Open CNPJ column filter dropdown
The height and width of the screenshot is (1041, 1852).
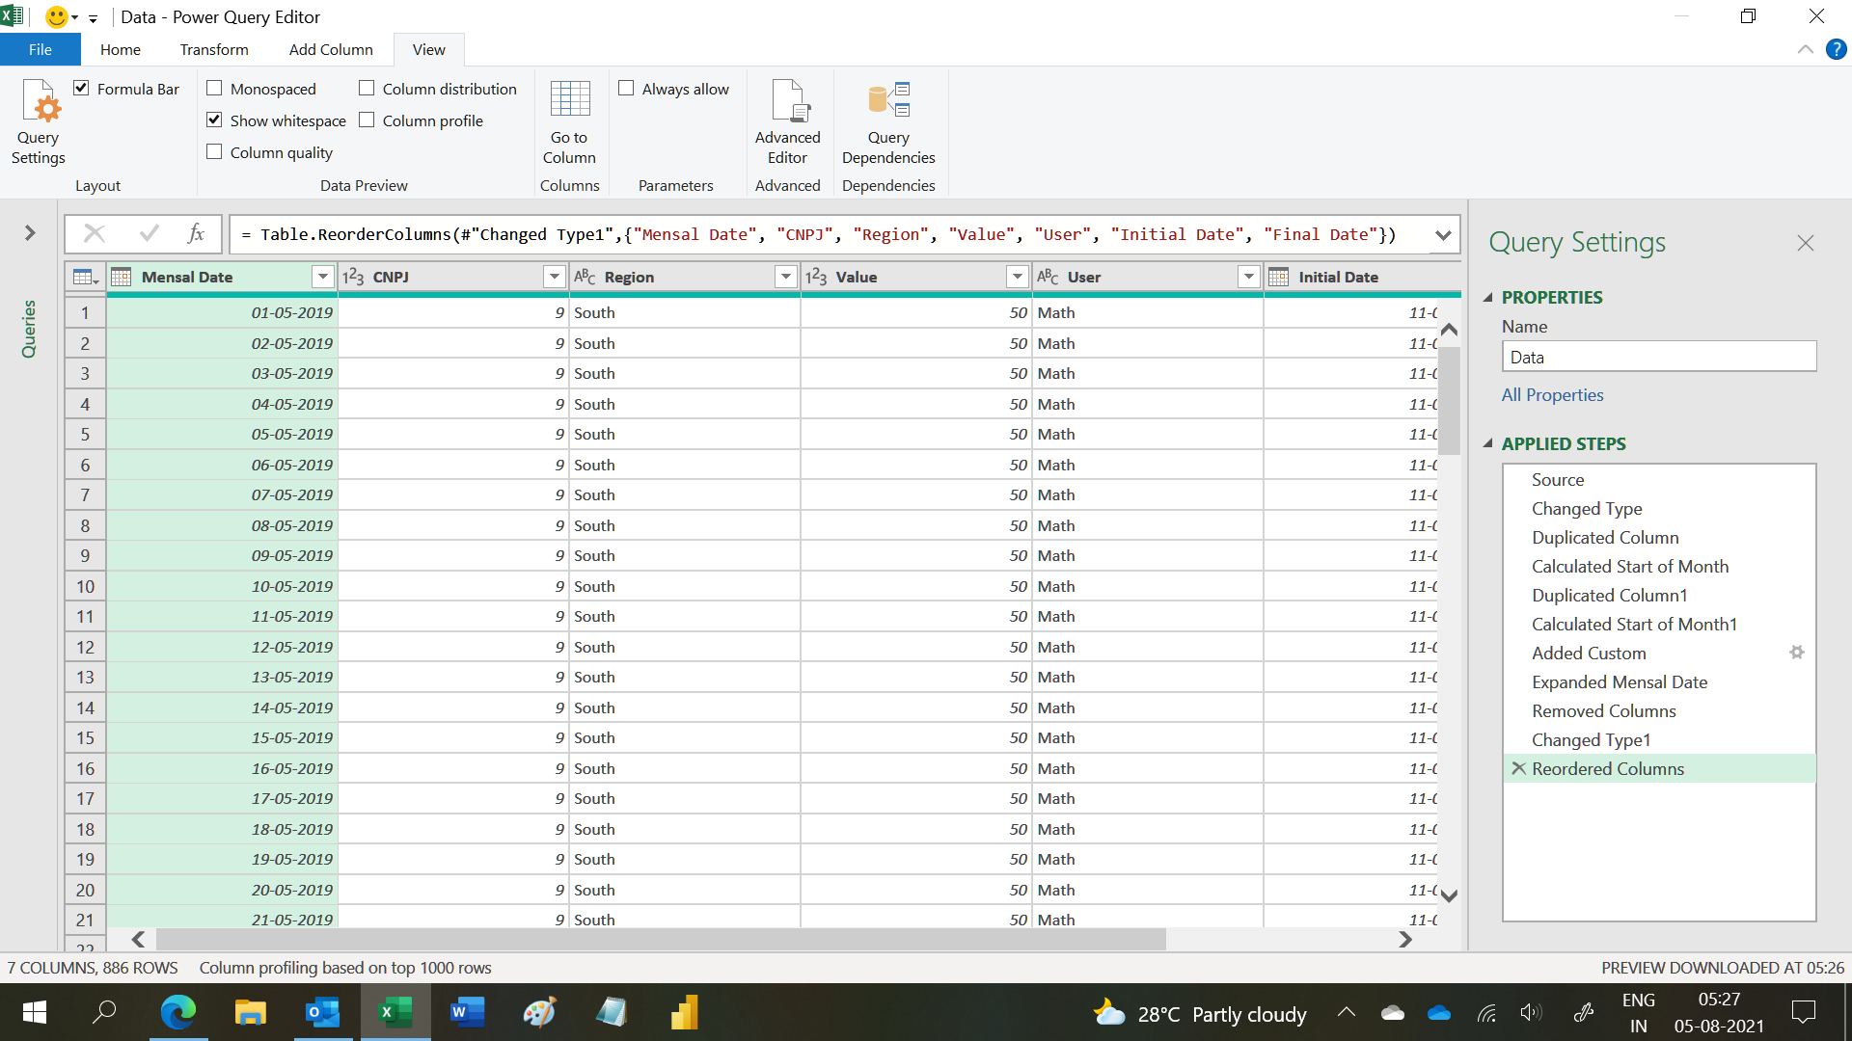coord(555,278)
